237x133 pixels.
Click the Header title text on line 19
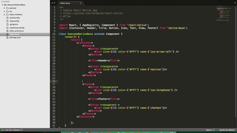[103, 61]
